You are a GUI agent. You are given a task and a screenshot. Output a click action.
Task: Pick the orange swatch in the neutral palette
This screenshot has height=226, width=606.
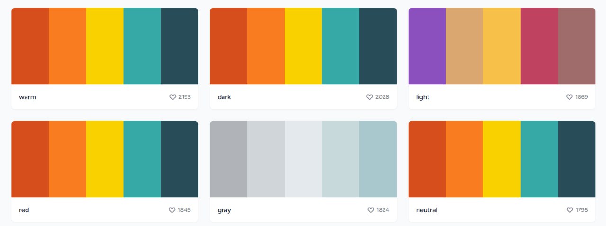pos(464,159)
